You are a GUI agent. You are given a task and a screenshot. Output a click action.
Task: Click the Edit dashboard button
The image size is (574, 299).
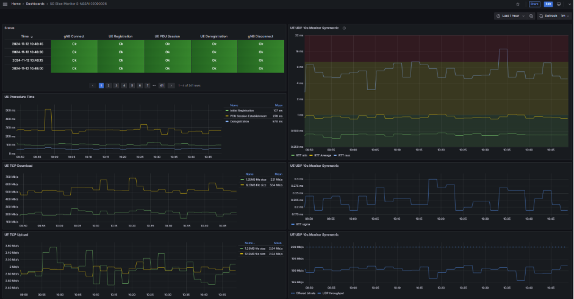[548, 4]
